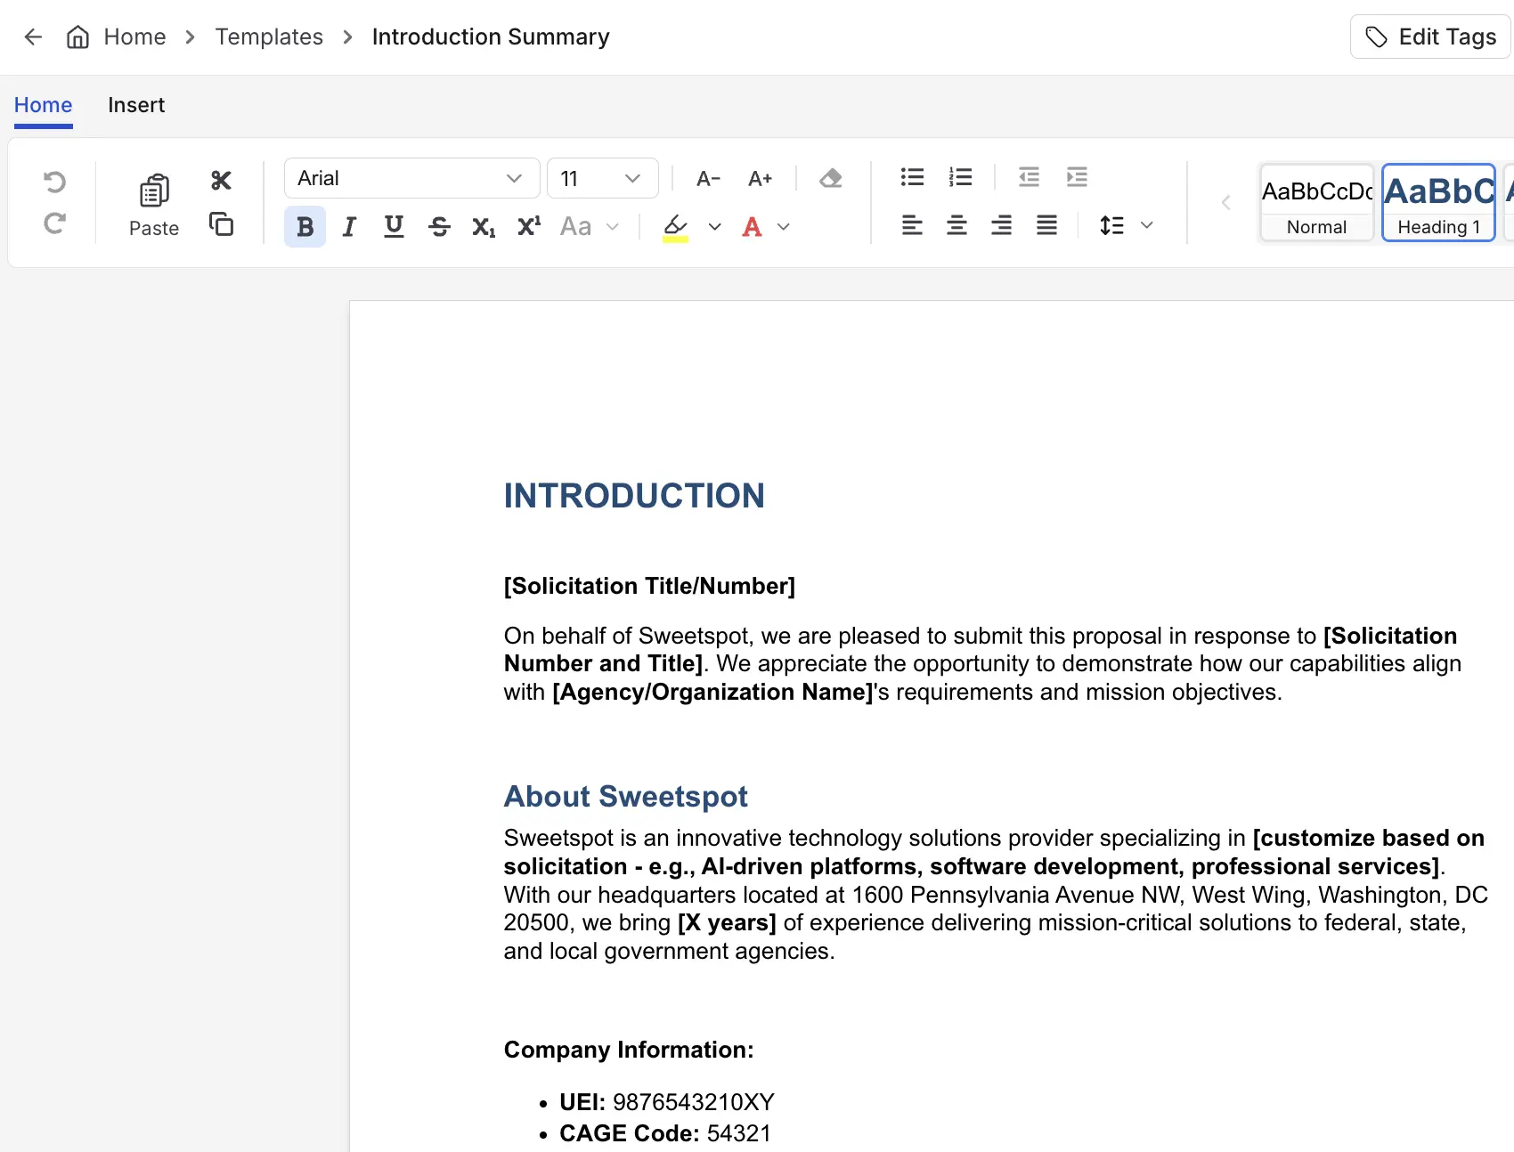Switch to the Insert tab
Image resolution: width=1514 pixels, height=1152 pixels.
click(135, 104)
